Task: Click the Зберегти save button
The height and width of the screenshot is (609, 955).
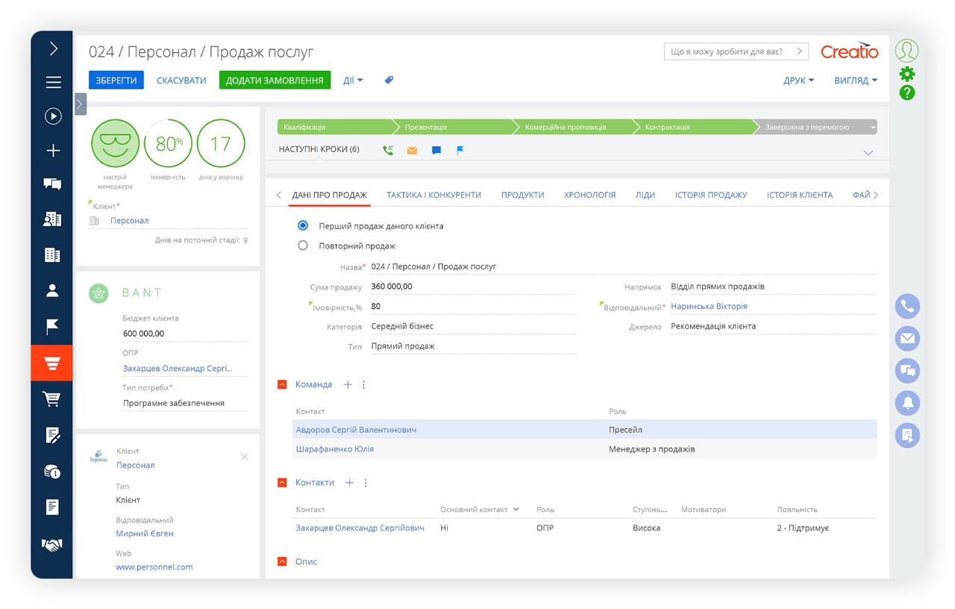Action: pos(116,80)
